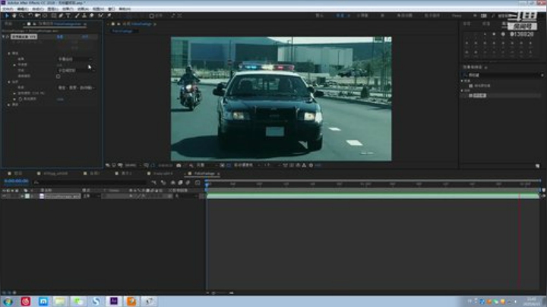547x307 pixels.
Task: Open the File menu in menu bar
Action: click(8, 8)
